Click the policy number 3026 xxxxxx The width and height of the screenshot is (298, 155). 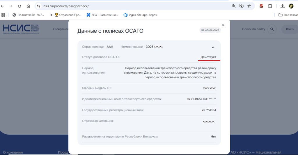coord(154,47)
